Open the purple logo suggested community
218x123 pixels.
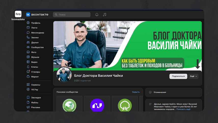[x=97, y=105]
